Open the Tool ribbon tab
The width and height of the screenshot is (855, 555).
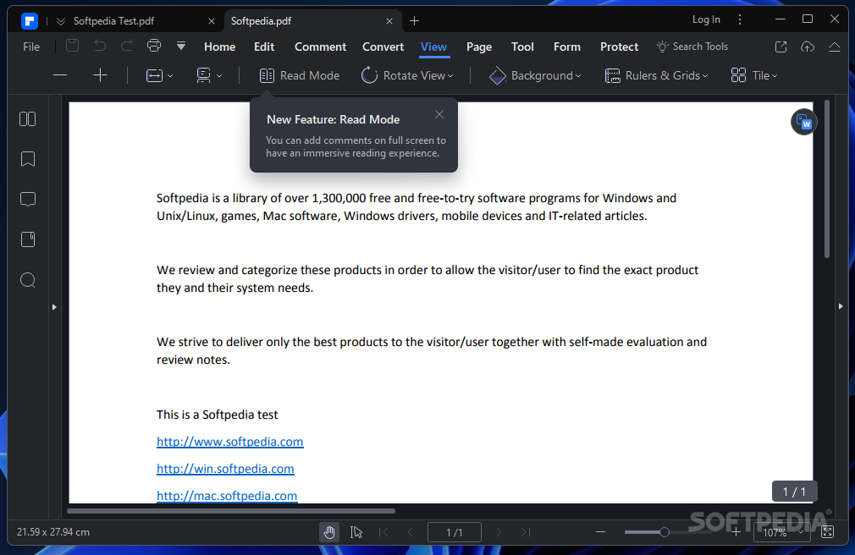(522, 47)
